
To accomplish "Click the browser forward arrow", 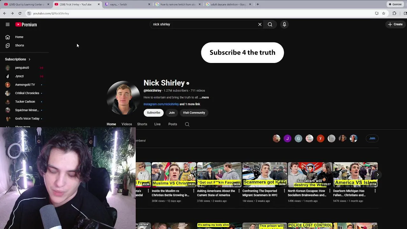I will click(12, 13).
